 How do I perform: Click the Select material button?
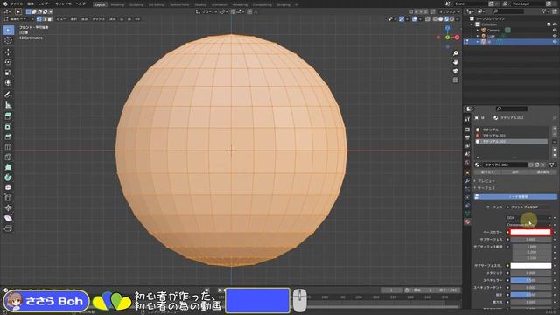(x=515, y=172)
